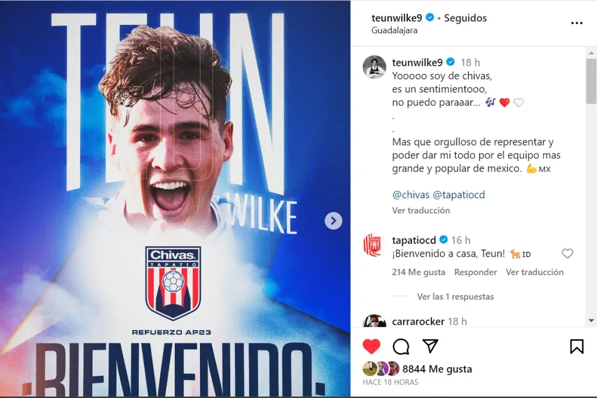Click Seguidos following button in header
The image size is (597, 398).
point(465,18)
